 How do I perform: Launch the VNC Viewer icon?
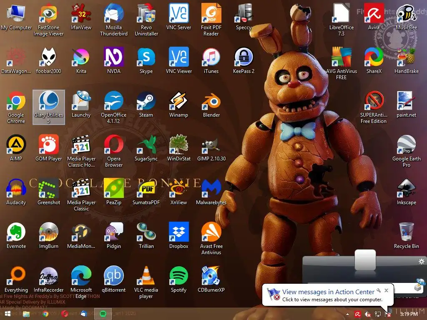[x=178, y=61]
